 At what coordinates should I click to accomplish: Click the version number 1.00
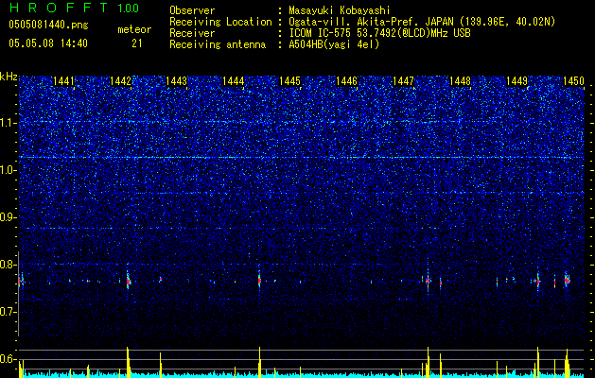[x=128, y=8]
